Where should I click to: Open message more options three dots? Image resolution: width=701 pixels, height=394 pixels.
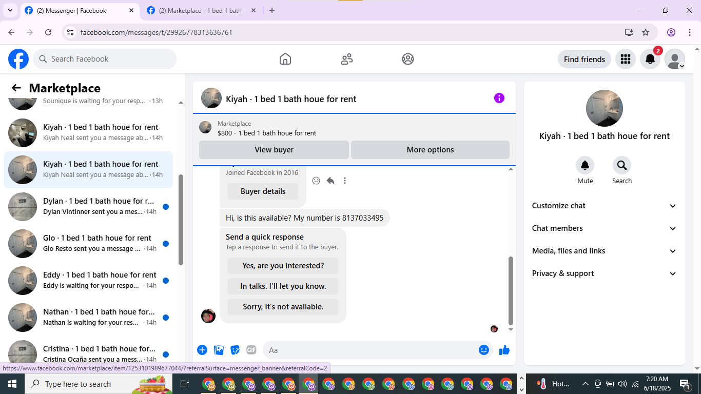[345, 181]
